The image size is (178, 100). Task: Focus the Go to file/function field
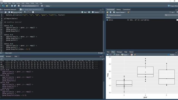(30, 6)
